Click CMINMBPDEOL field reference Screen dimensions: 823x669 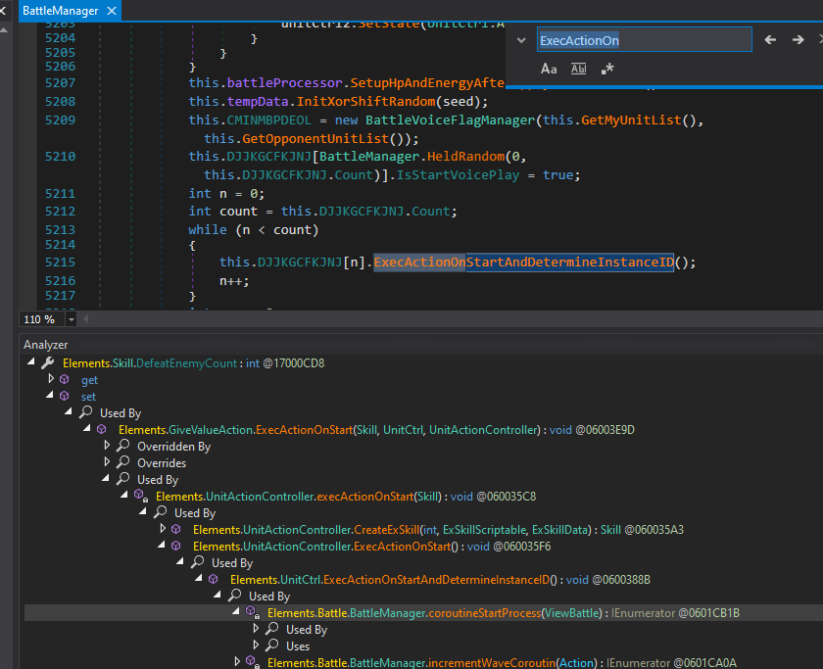click(x=268, y=120)
